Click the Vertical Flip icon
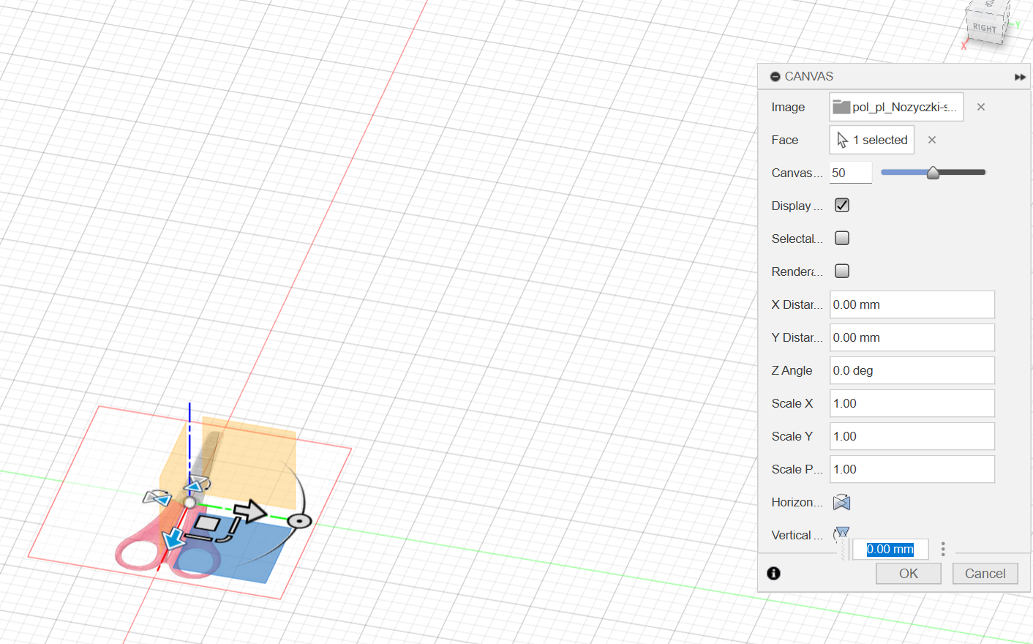 842,532
